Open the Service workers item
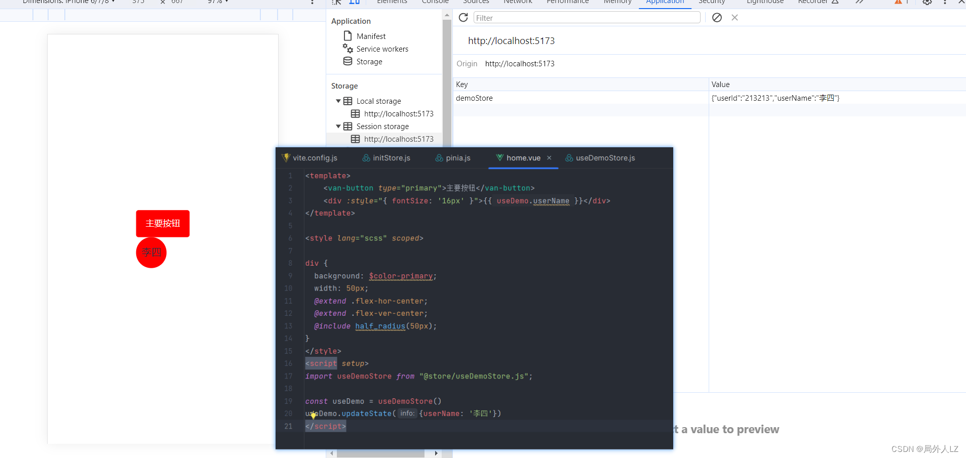 coord(382,49)
